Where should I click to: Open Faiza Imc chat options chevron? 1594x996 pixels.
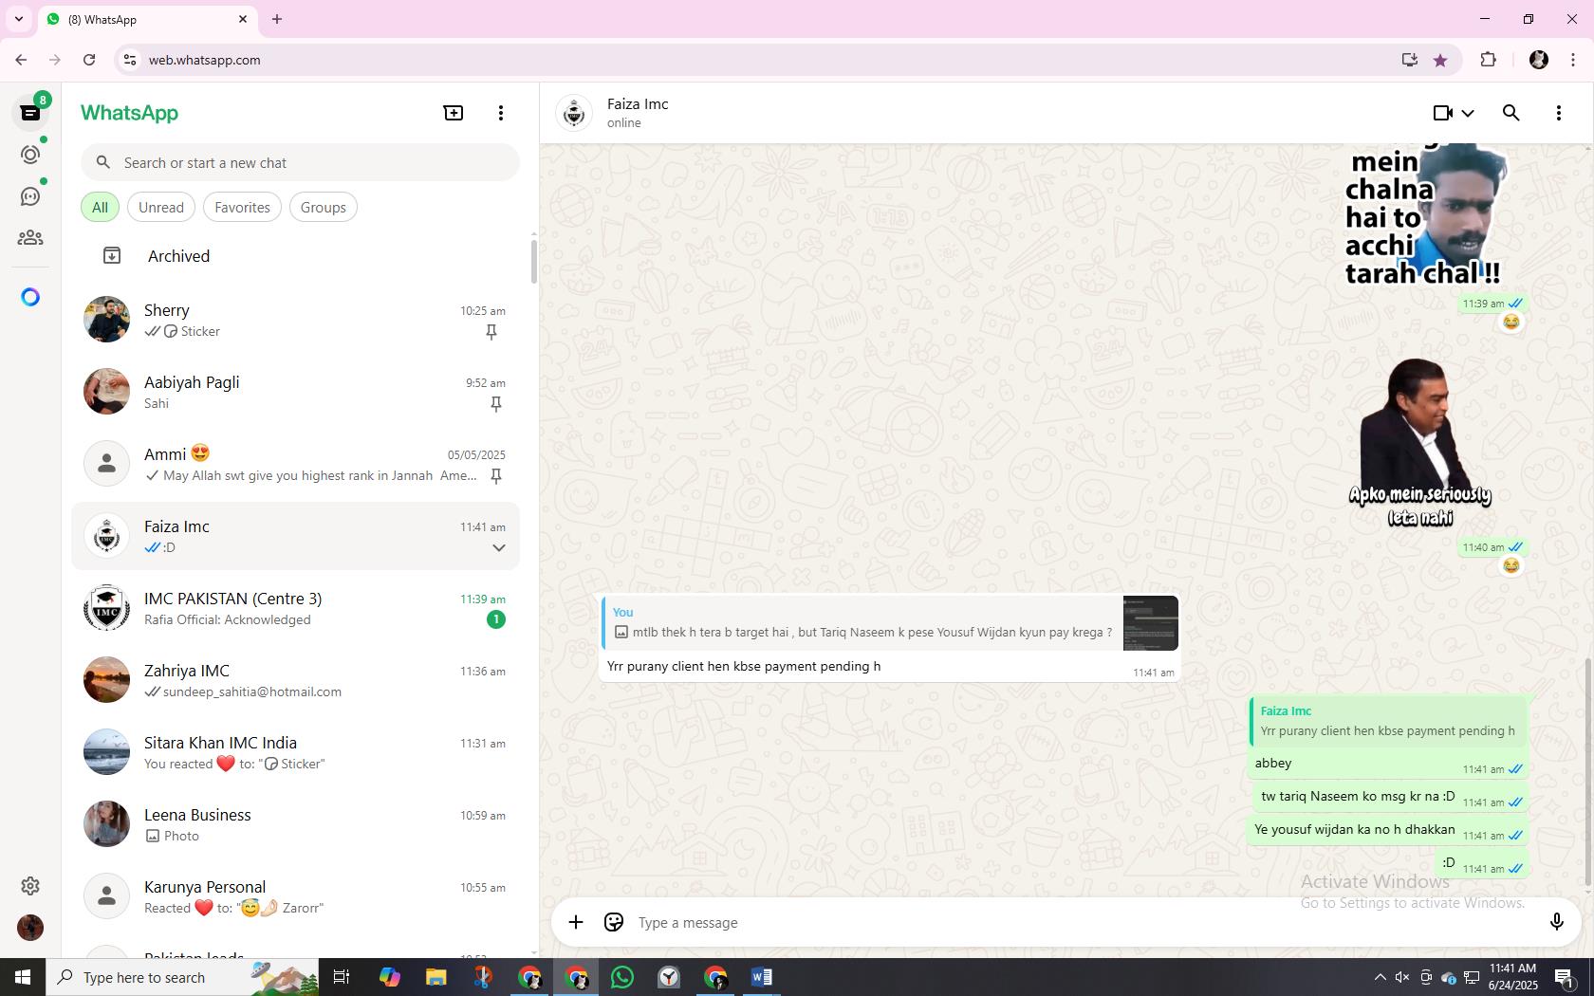[498, 548]
